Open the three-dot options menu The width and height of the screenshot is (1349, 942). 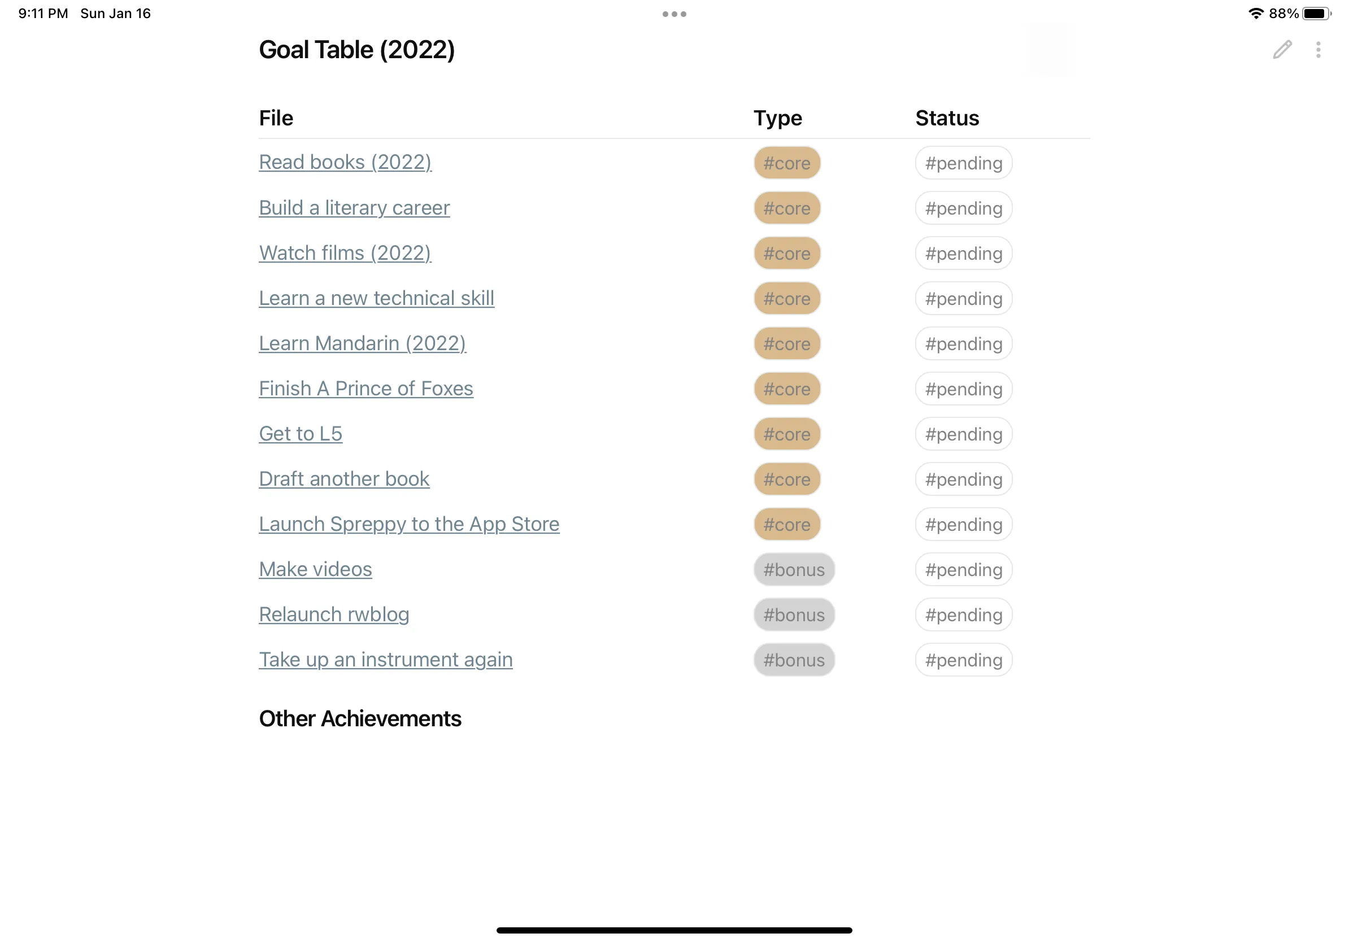[x=1318, y=50]
